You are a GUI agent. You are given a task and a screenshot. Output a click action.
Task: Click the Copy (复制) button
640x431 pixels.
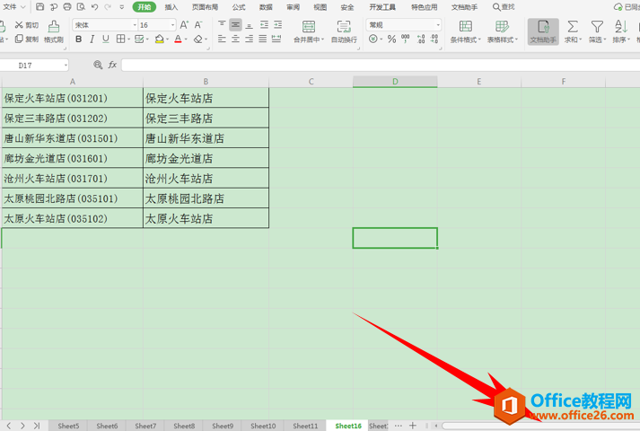(27, 39)
